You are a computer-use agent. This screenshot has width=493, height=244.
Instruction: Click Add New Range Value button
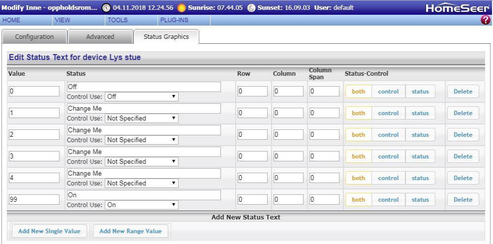(131, 231)
